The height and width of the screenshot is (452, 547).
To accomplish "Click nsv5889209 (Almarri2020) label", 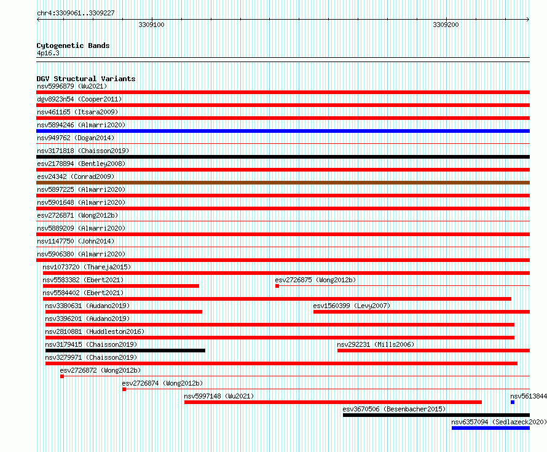I will [81, 228].
